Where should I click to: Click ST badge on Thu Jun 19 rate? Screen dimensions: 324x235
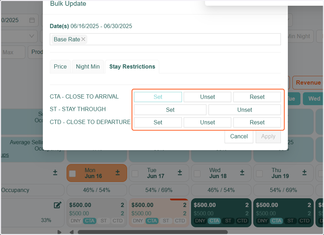(x=291, y=221)
